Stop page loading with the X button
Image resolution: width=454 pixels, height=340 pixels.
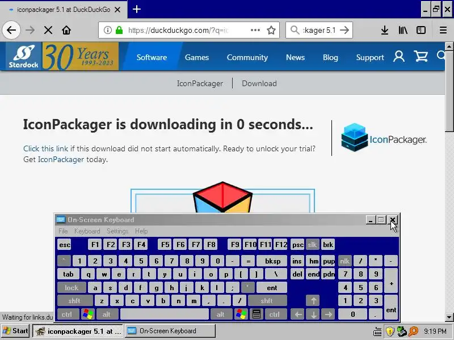point(48,30)
